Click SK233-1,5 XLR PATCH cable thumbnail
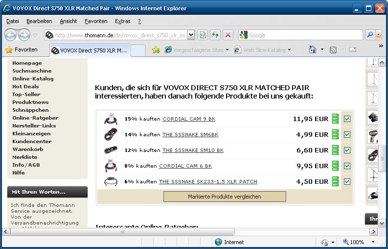 click(111, 181)
